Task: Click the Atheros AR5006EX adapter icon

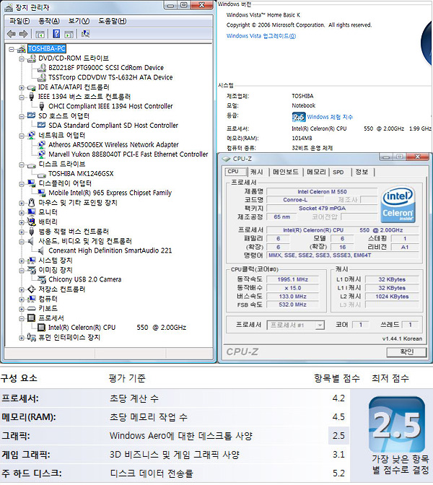Action: [x=41, y=145]
